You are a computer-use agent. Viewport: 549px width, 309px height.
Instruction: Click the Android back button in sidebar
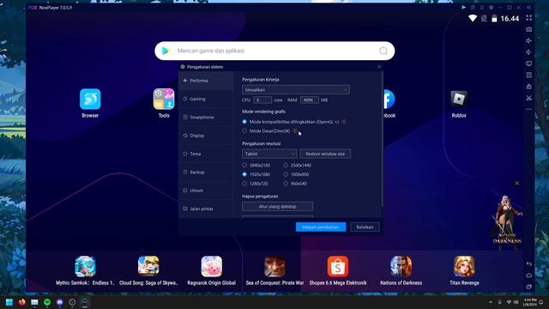(528, 264)
